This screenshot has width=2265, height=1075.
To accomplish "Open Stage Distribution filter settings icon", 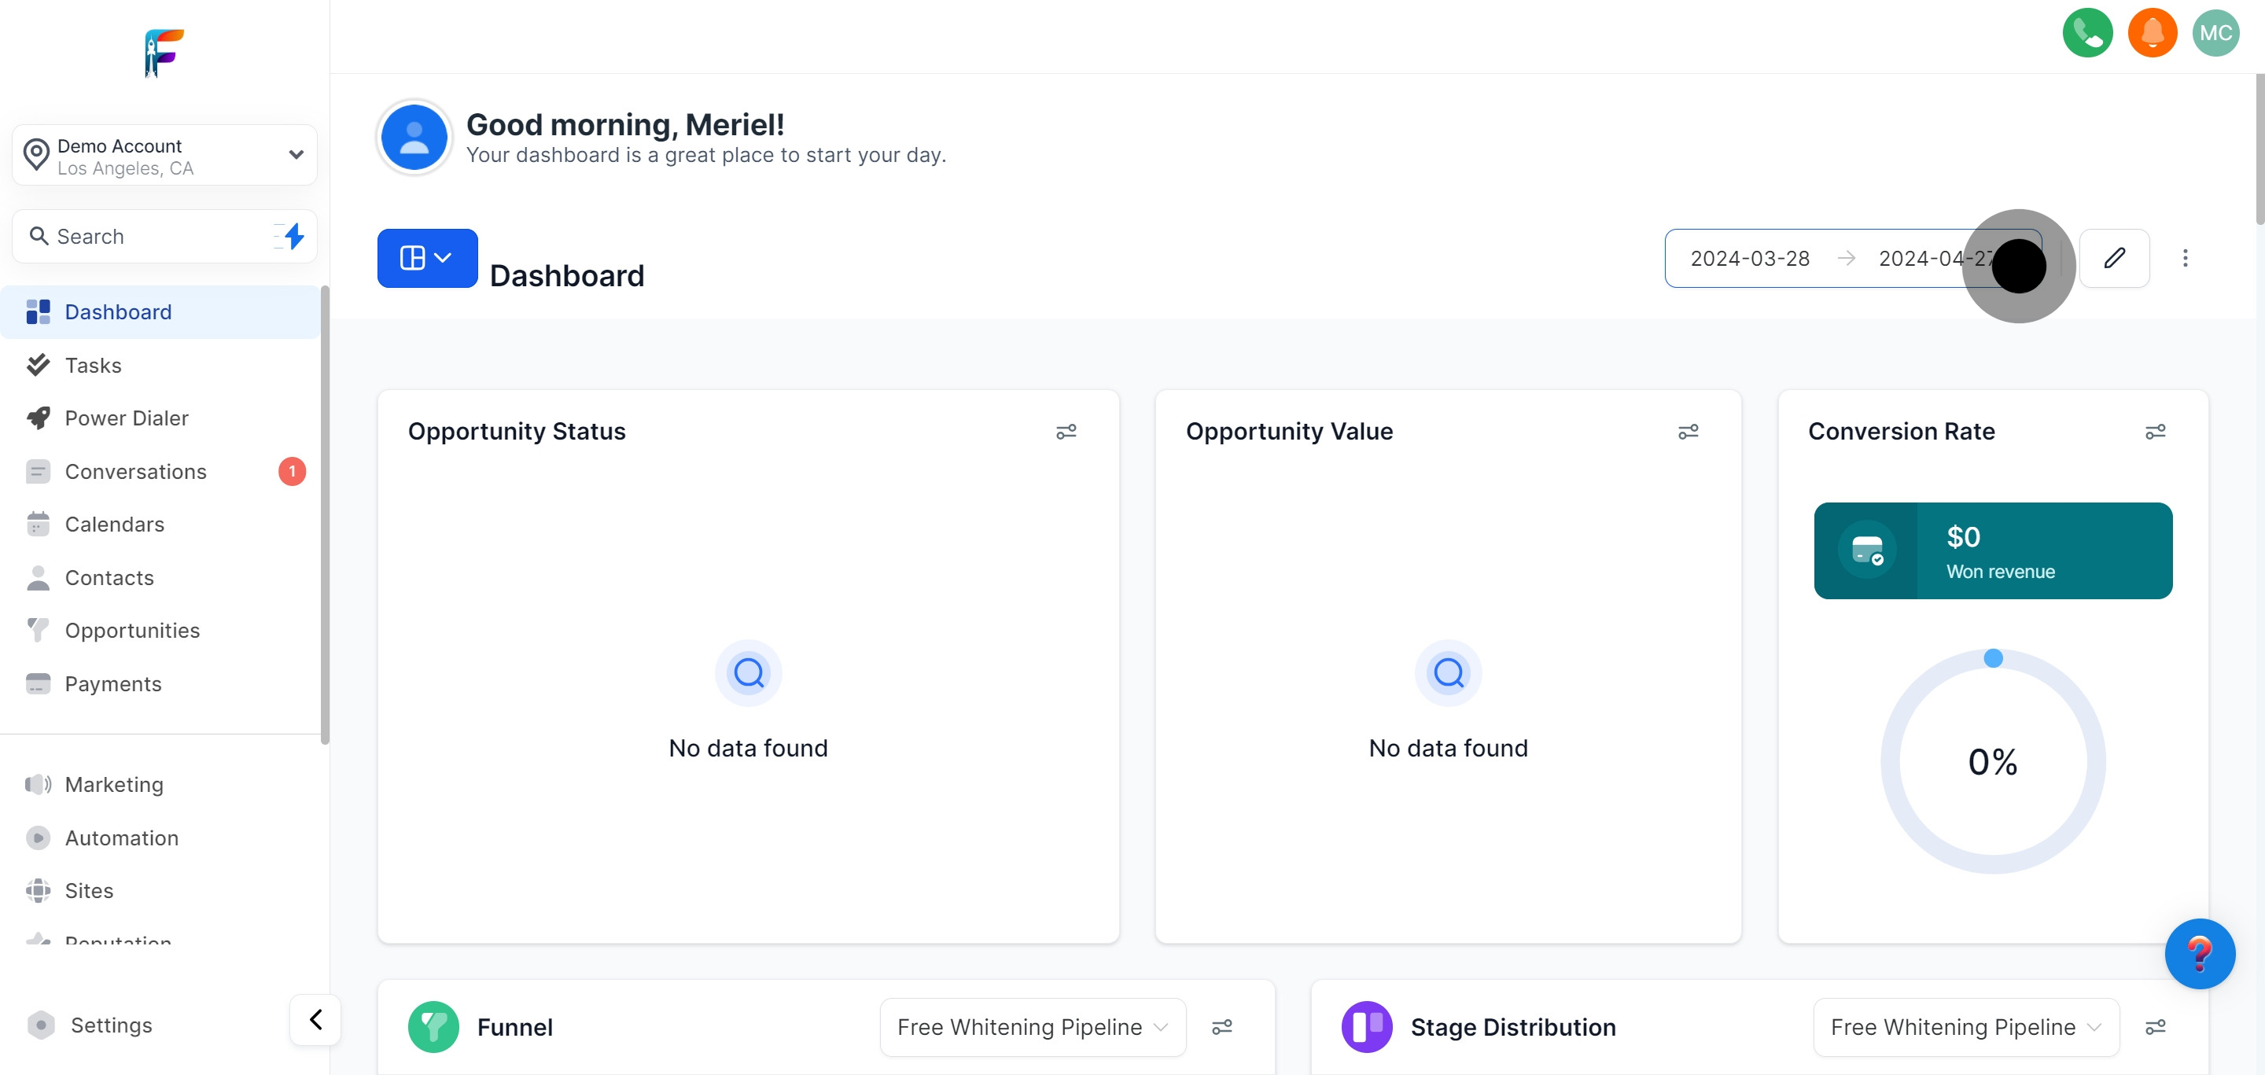I will (x=2154, y=1027).
